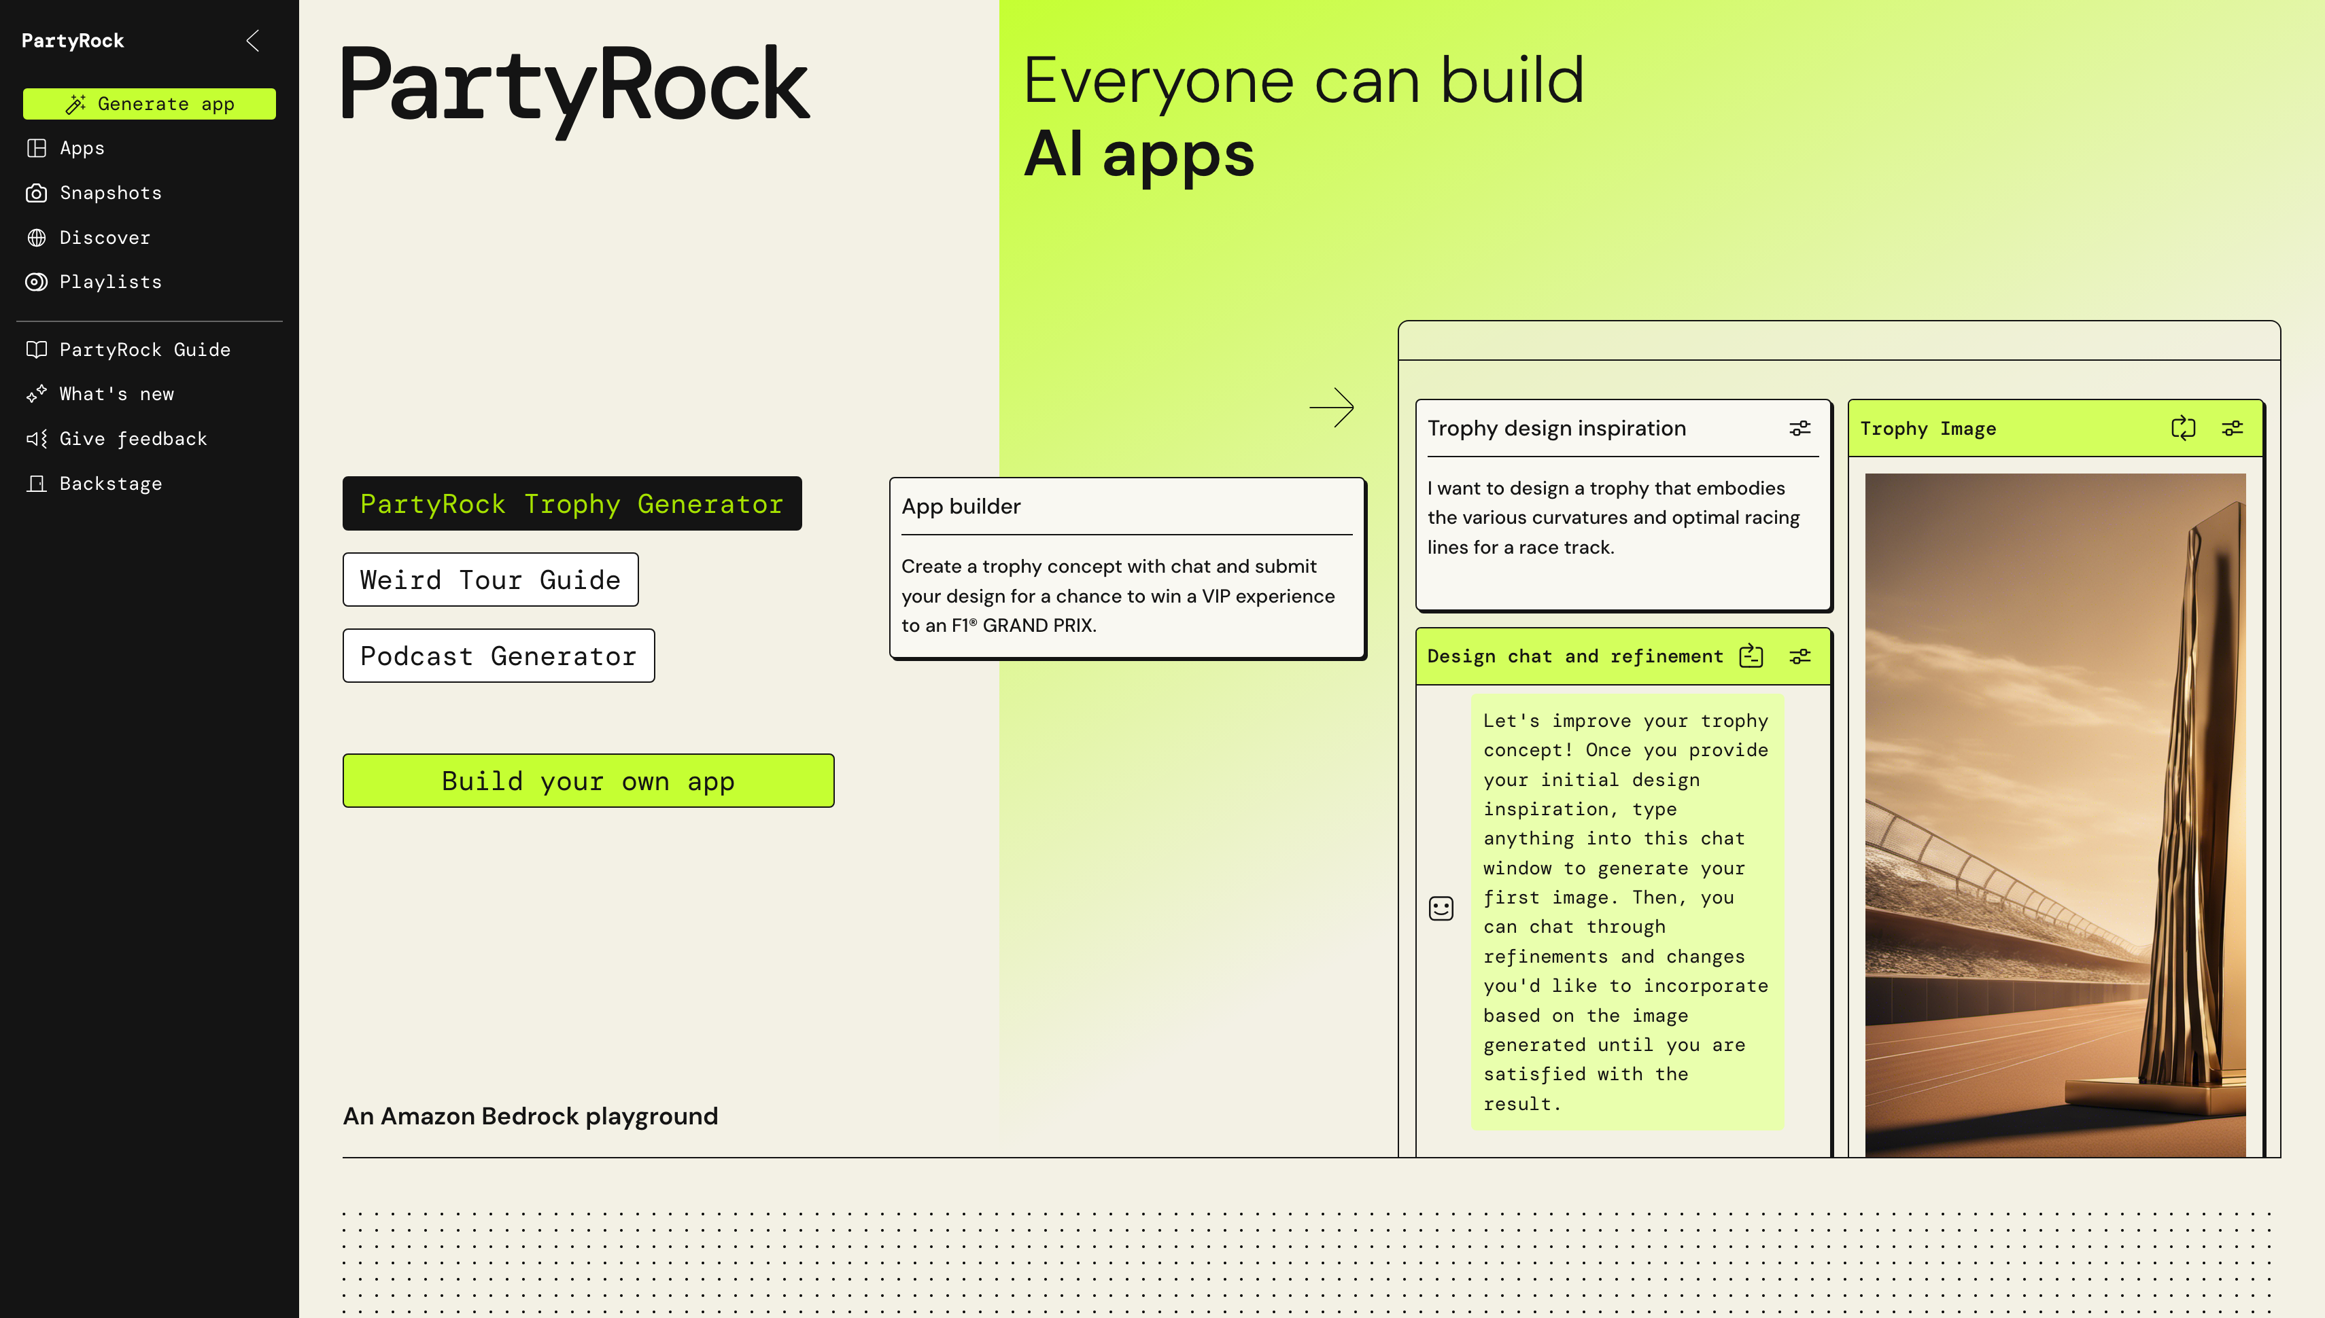
Task: Open Snapshots via the camera icon
Action: click(36, 193)
